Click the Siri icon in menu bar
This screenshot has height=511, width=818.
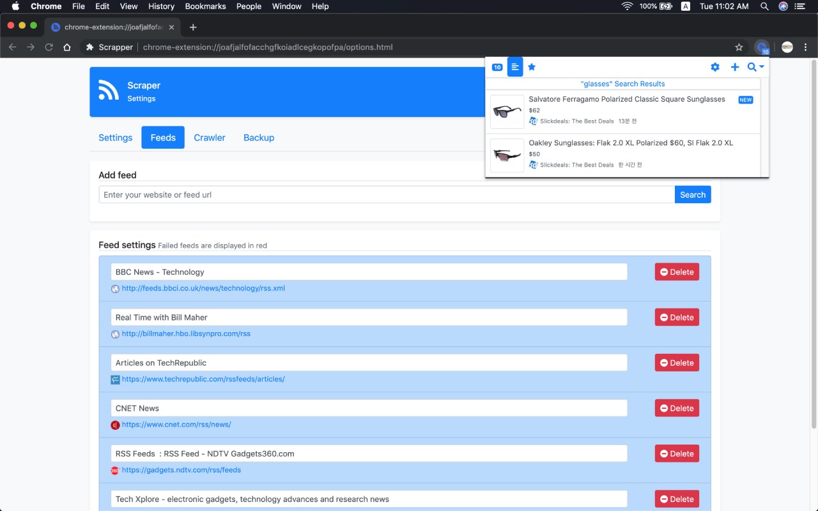783,6
